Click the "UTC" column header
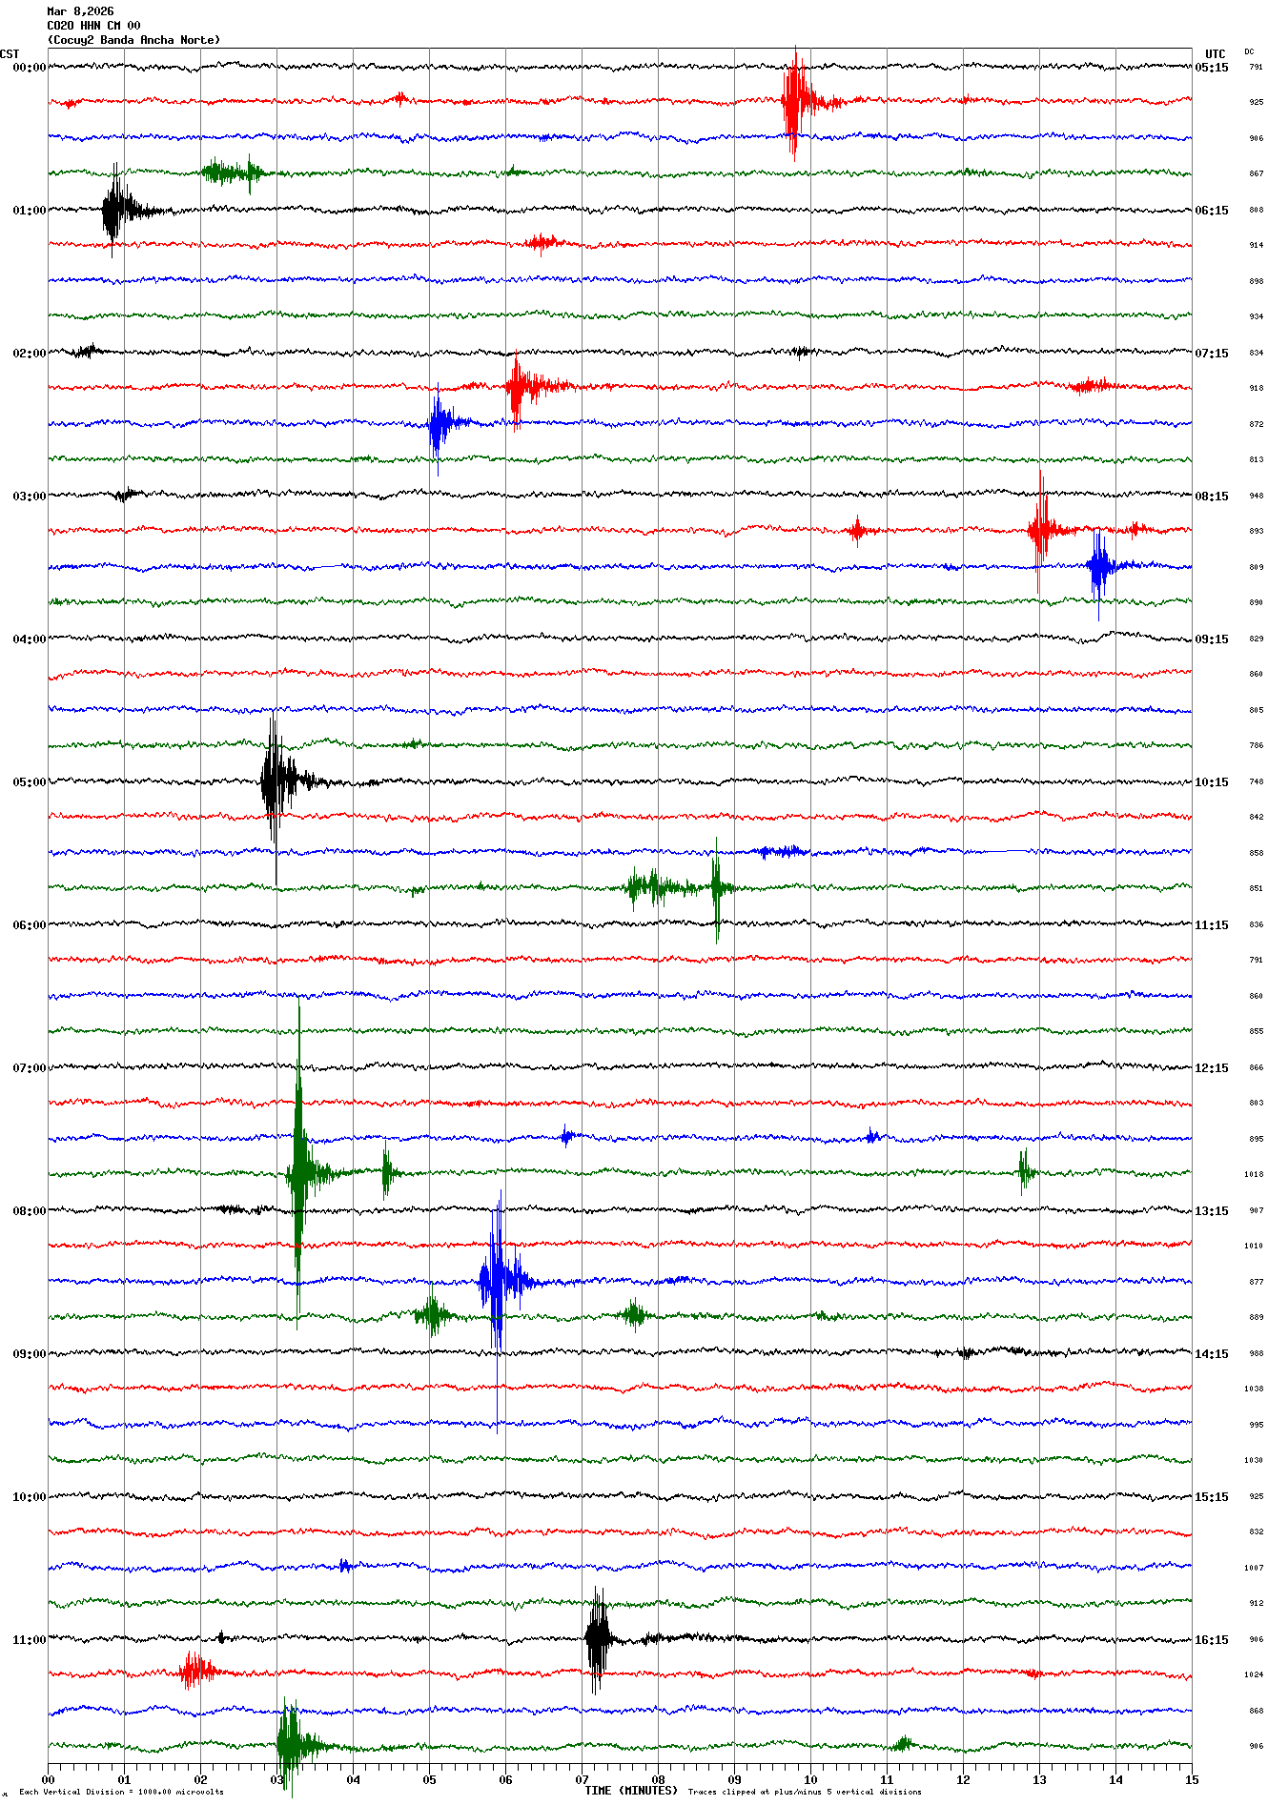The height and width of the screenshot is (1805, 1268). [x=1215, y=54]
